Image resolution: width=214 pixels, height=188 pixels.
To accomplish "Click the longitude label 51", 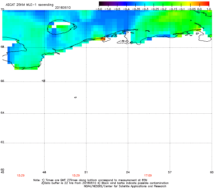I will [x=86, y=172].
